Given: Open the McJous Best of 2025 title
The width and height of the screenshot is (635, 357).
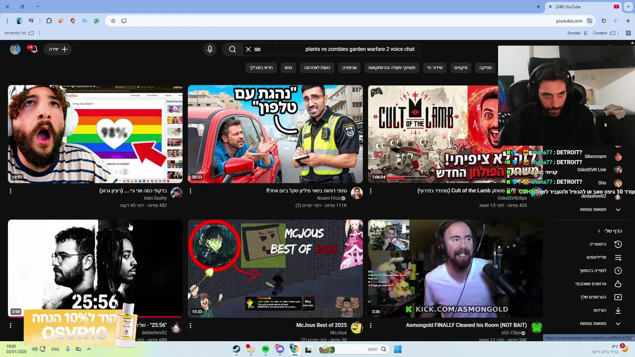Looking at the screenshot, I should pyautogui.click(x=321, y=325).
